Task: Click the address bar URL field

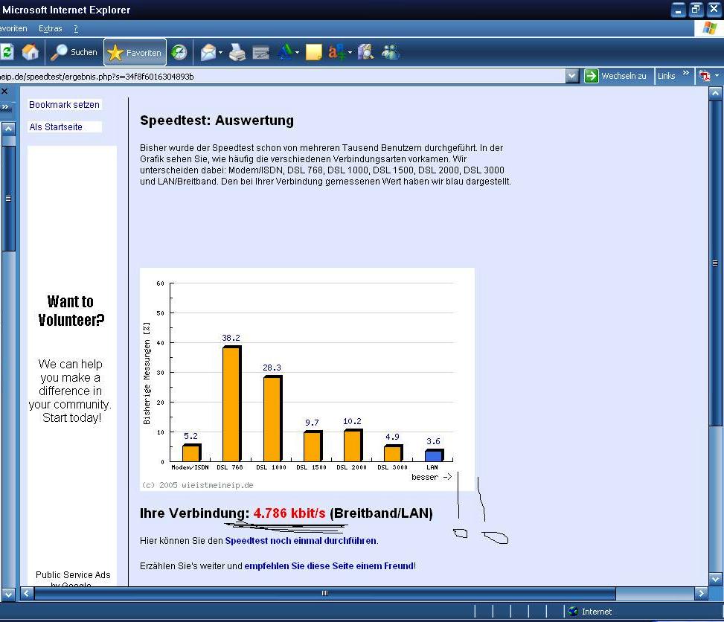Action: click(x=282, y=77)
